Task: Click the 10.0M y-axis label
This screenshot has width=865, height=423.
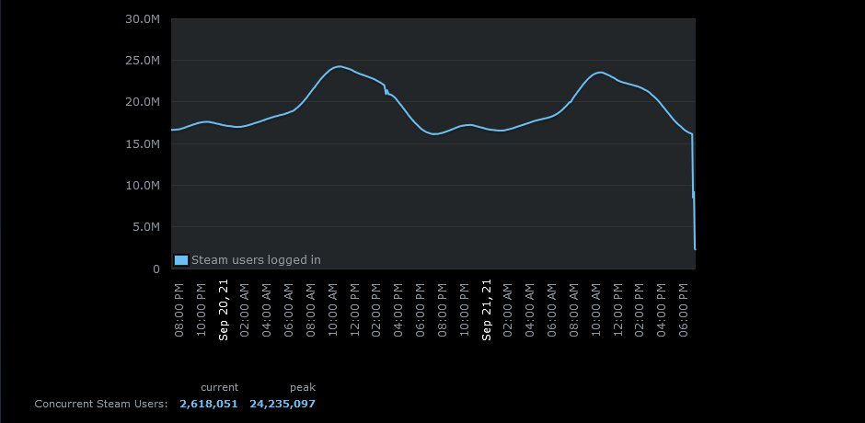Action: point(143,186)
